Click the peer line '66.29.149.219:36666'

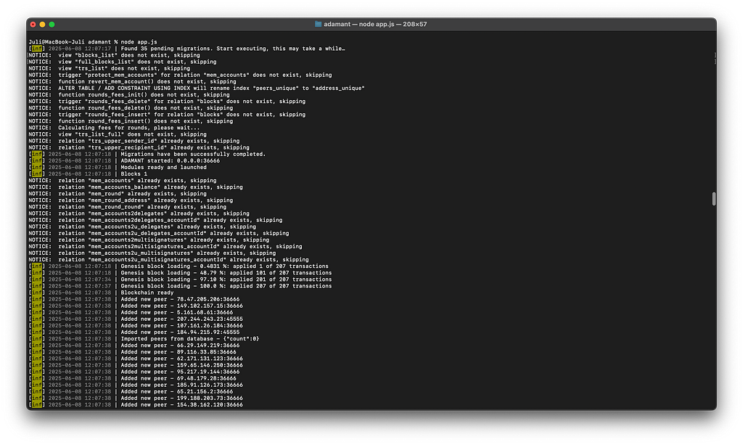[134, 346]
